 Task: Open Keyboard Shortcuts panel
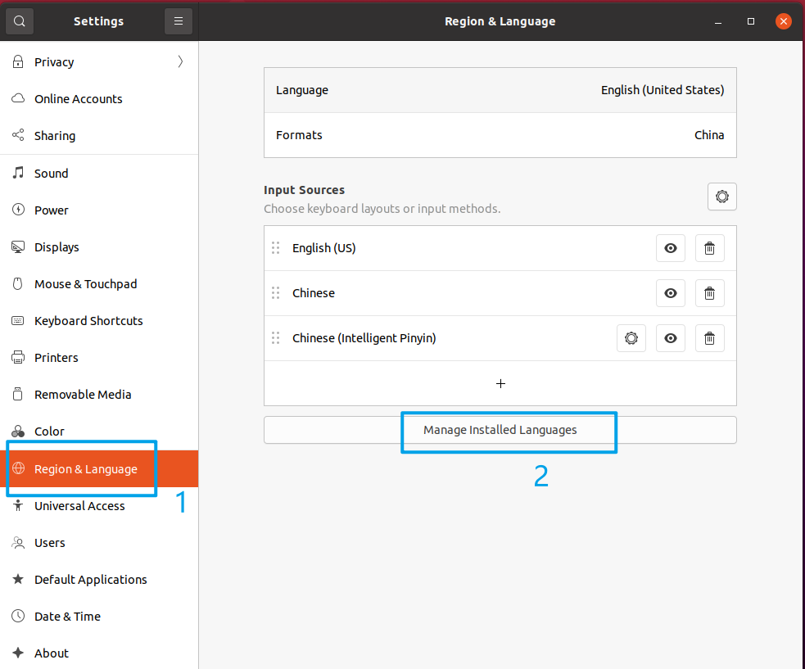(99, 321)
